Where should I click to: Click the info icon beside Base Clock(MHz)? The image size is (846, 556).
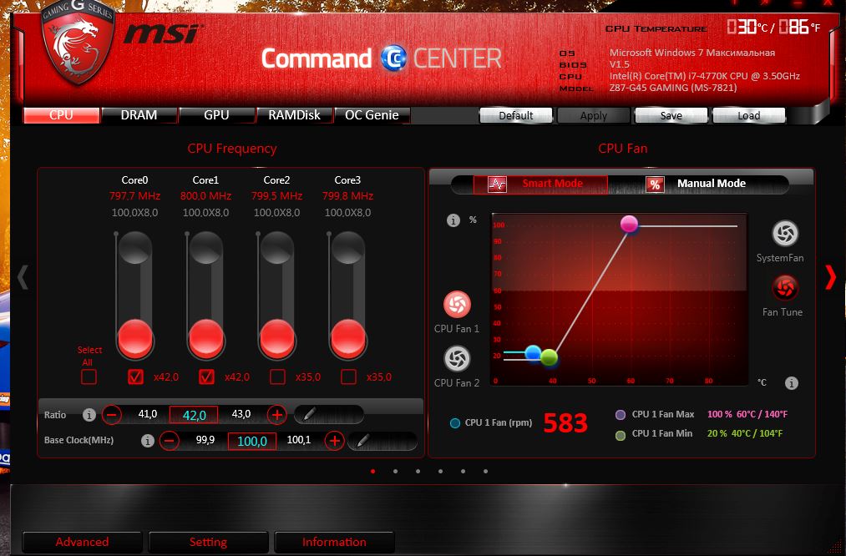pos(147,441)
